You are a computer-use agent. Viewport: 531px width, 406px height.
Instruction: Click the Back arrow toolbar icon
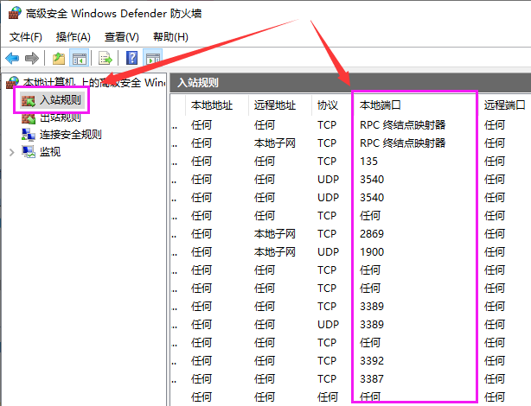[12, 58]
